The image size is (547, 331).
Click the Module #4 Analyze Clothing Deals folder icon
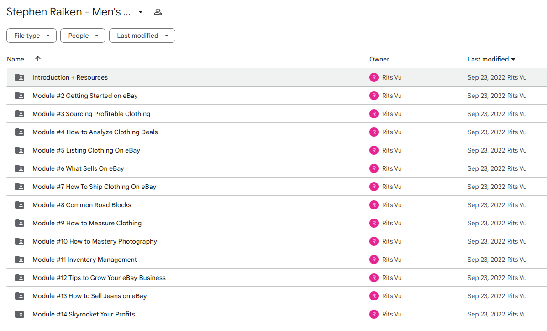pos(20,132)
